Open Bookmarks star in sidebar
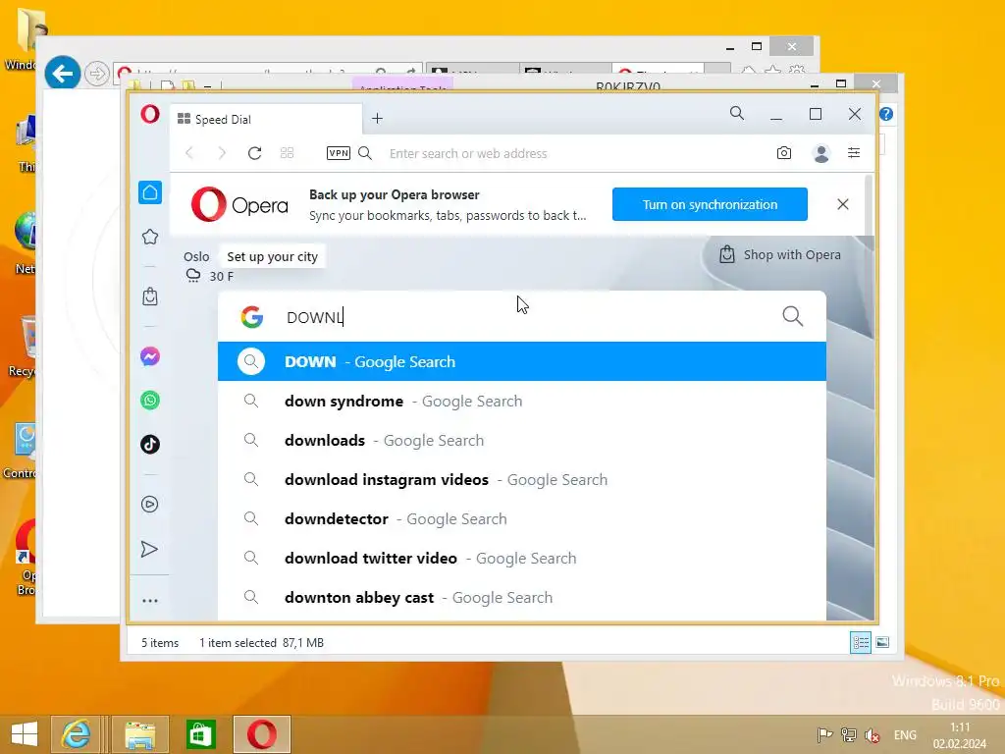 [150, 237]
